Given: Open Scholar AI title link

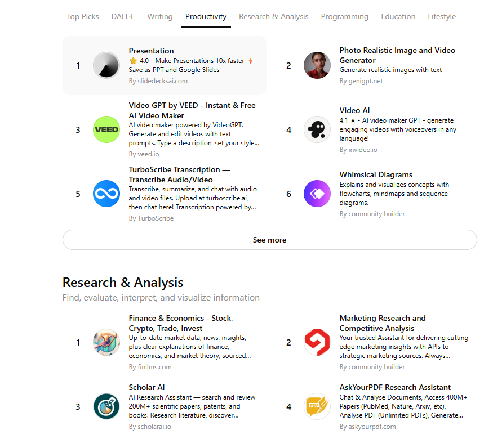Looking at the screenshot, I should click(x=146, y=387).
